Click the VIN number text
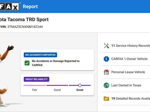Viewport: 150px width, 112px height. pyautogui.click(x=25, y=27)
